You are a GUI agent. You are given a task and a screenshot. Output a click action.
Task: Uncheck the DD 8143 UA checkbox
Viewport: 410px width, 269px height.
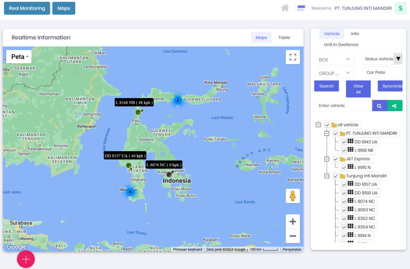(344, 142)
